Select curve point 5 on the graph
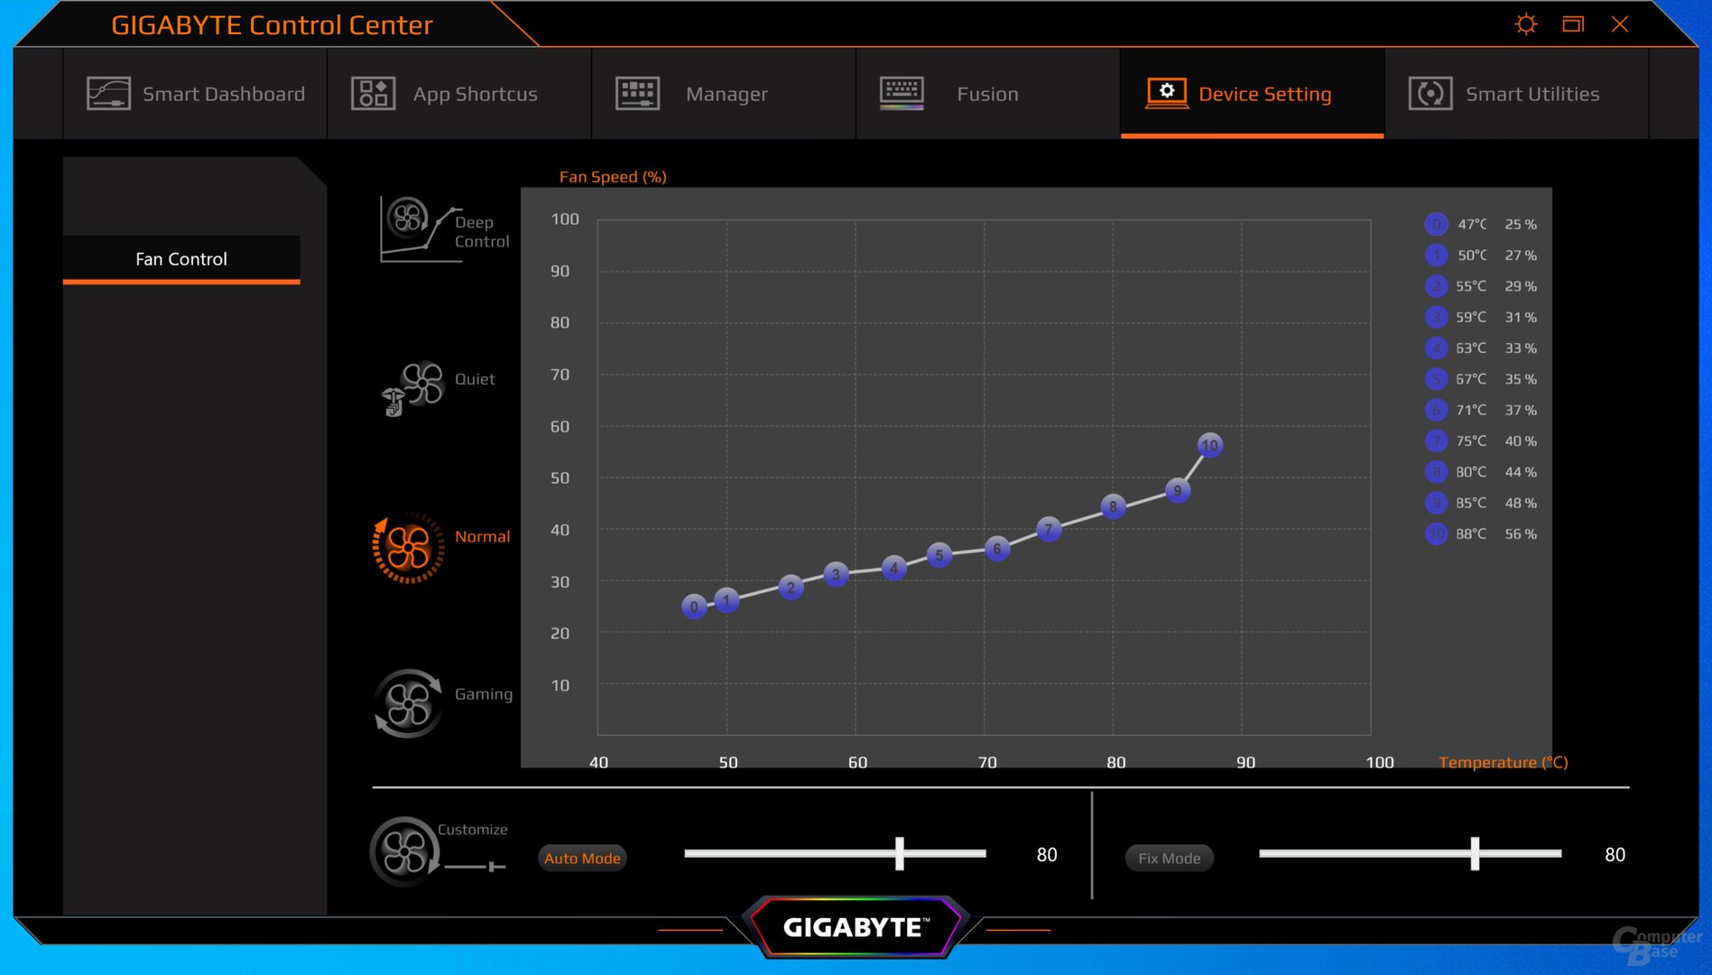Screen dimensions: 1712x975 tap(939, 555)
